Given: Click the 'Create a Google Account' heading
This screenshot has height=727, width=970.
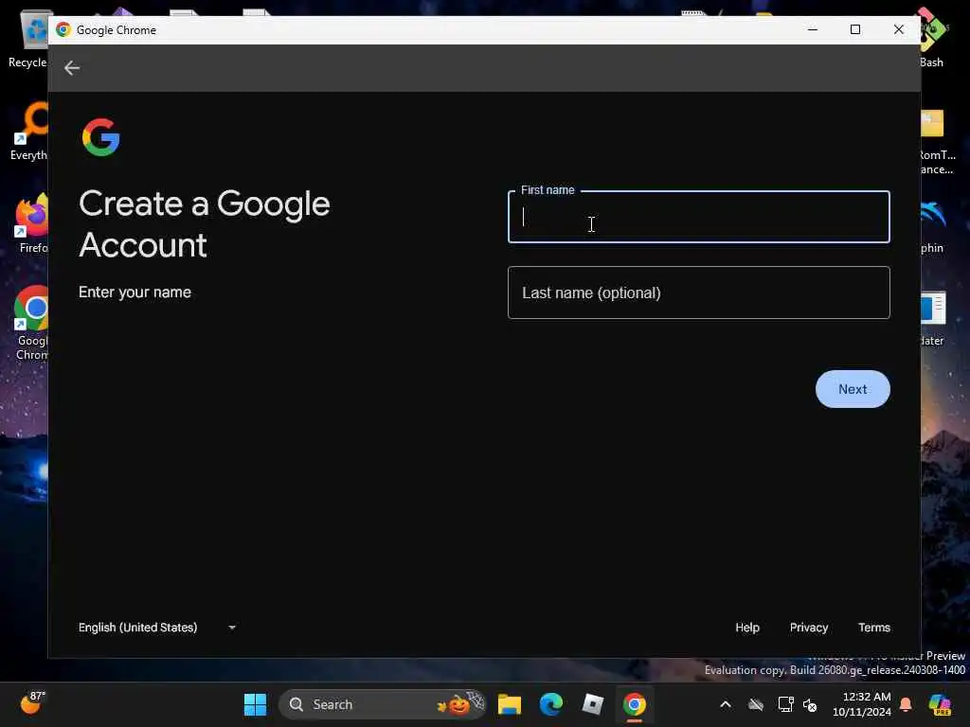Looking at the screenshot, I should (x=205, y=223).
